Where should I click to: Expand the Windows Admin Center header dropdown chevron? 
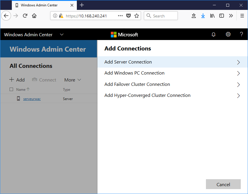pos(62,35)
